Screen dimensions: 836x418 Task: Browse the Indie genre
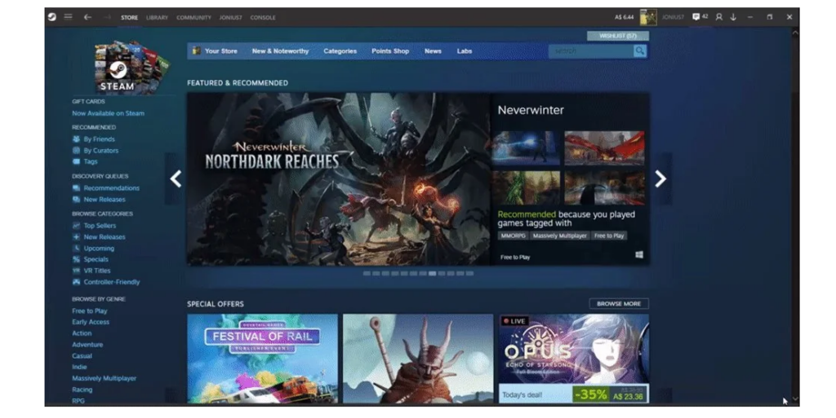(79, 367)
